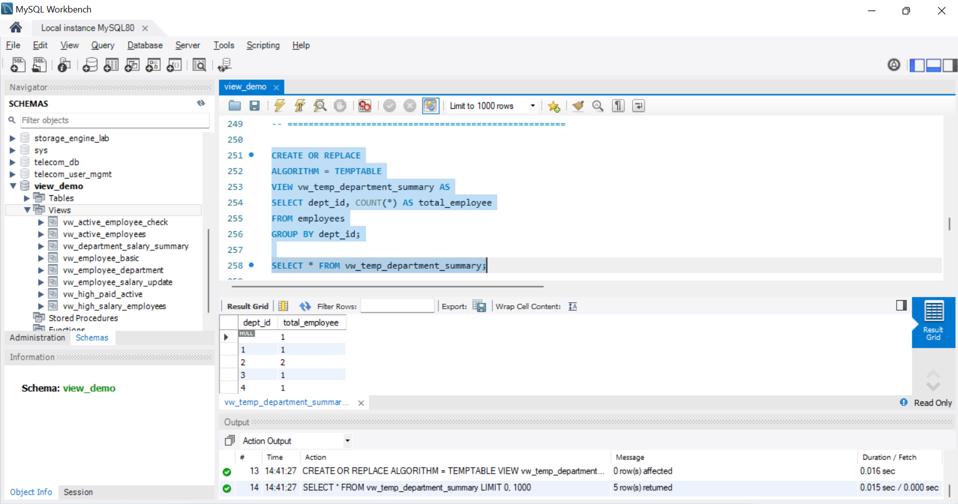Reconnect to DBMS icon
The width and height of the screenshot is (958, 504).
coord(224,64)
